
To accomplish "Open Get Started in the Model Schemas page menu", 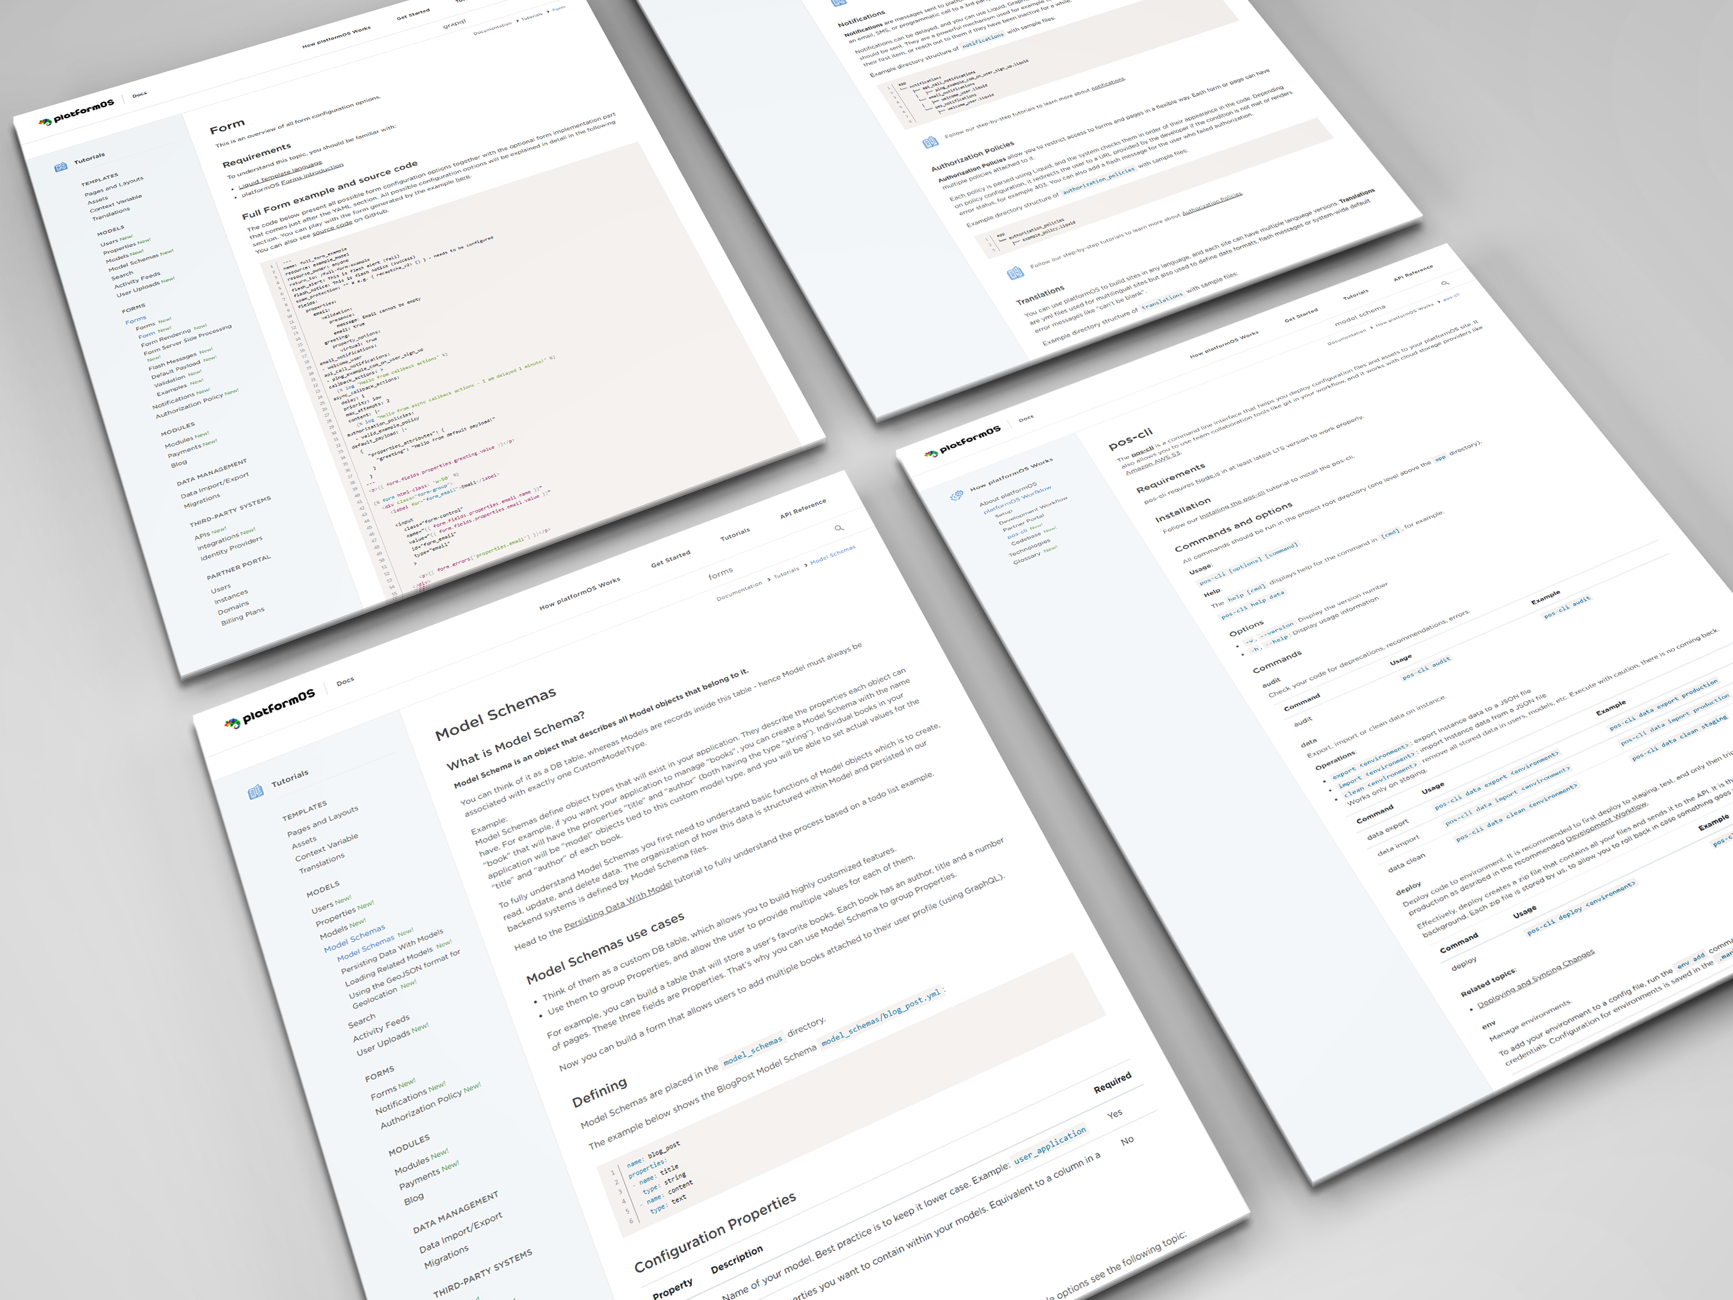I will [x=671, y=558].
